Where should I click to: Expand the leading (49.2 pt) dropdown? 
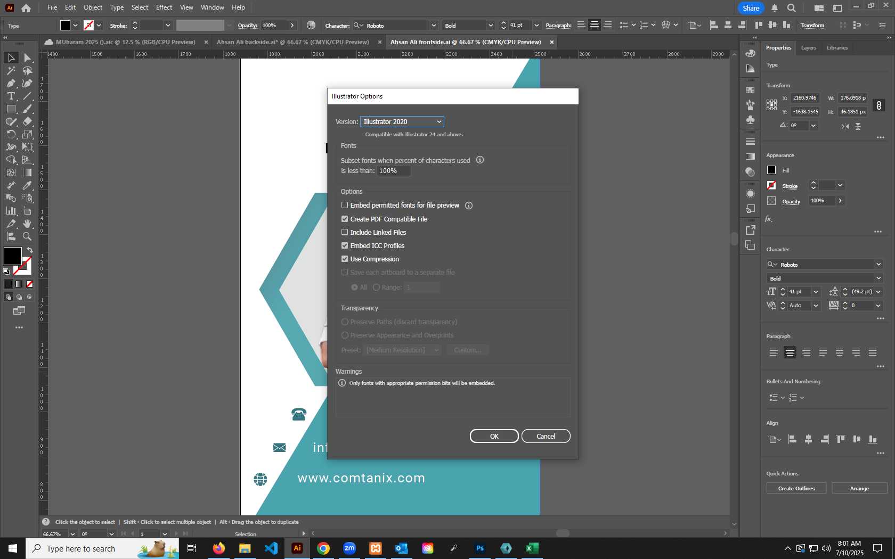point(878,292)
